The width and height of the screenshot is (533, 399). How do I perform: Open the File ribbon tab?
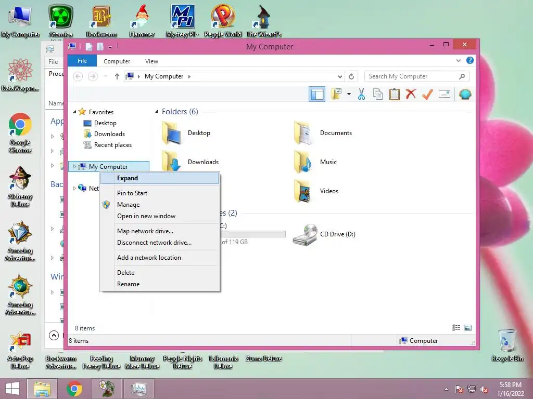tap(82, 61)
